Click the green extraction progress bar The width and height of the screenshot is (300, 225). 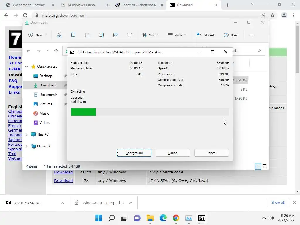(83, 112)
